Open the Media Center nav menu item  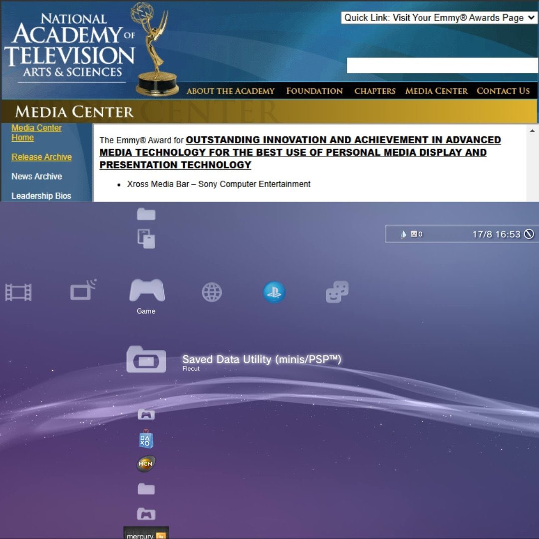[436, 91]
